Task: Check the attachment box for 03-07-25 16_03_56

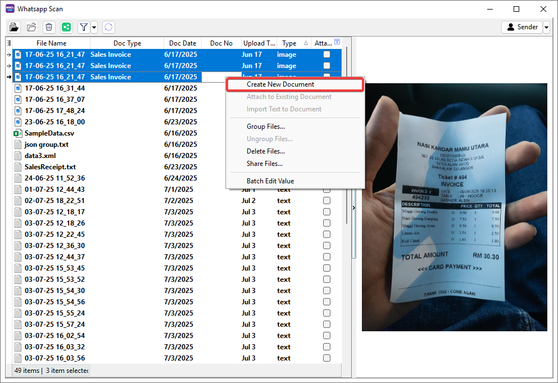Action: 326,358
